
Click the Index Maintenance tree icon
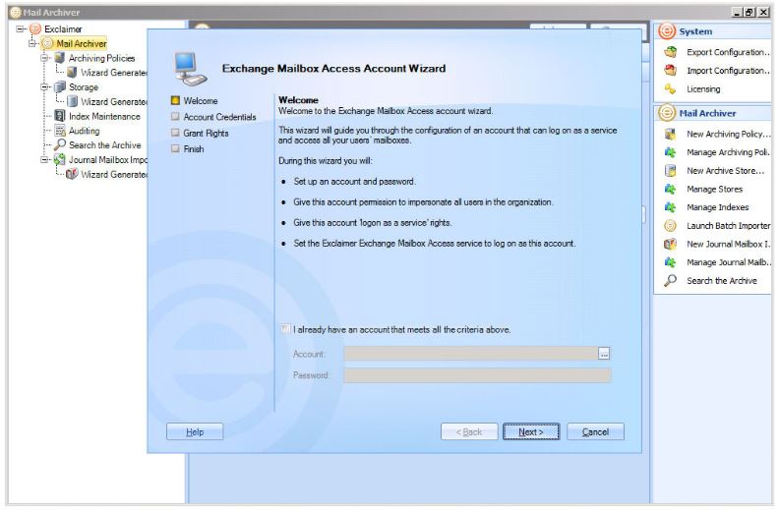click(x=60, y=116)
